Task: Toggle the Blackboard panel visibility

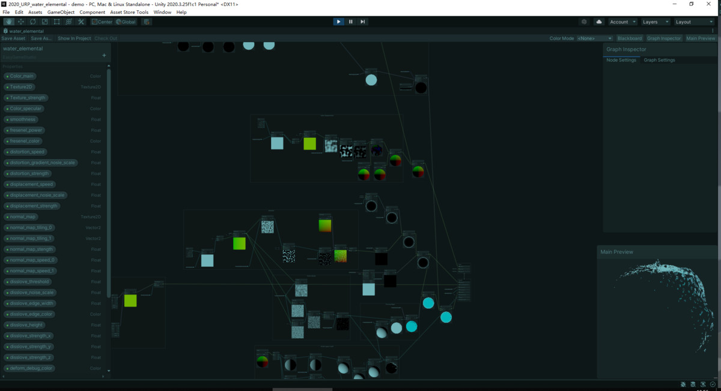Action: tap(630, 38)
